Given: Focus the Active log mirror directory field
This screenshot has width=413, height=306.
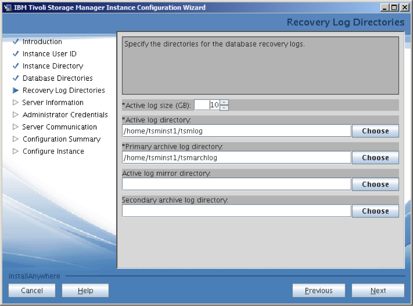Looking at the screenshot, I should [x=236, y=184].
